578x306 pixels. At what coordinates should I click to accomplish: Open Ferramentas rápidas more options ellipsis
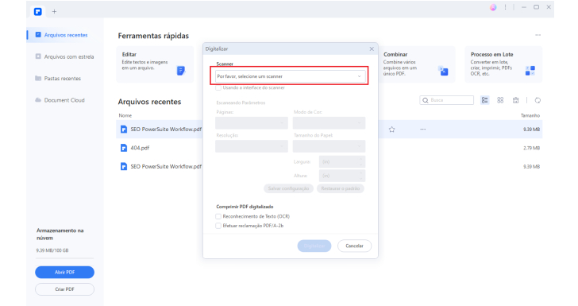(x=538, y=35)
